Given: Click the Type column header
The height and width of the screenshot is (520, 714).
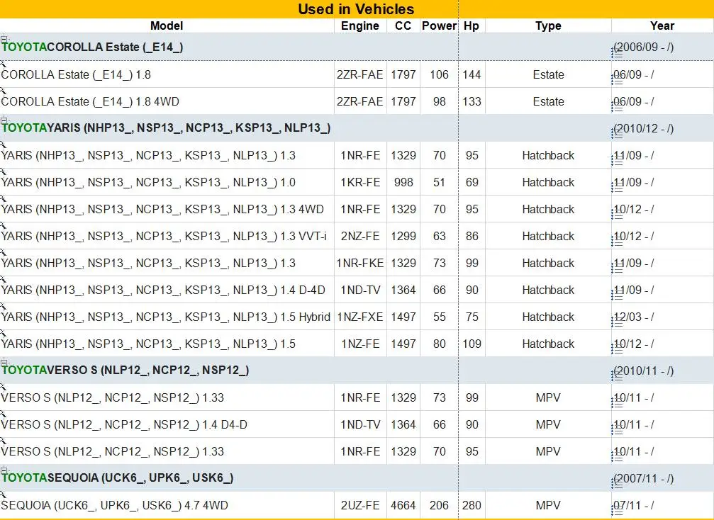Looking at the screenshot, I should [548, 26].
